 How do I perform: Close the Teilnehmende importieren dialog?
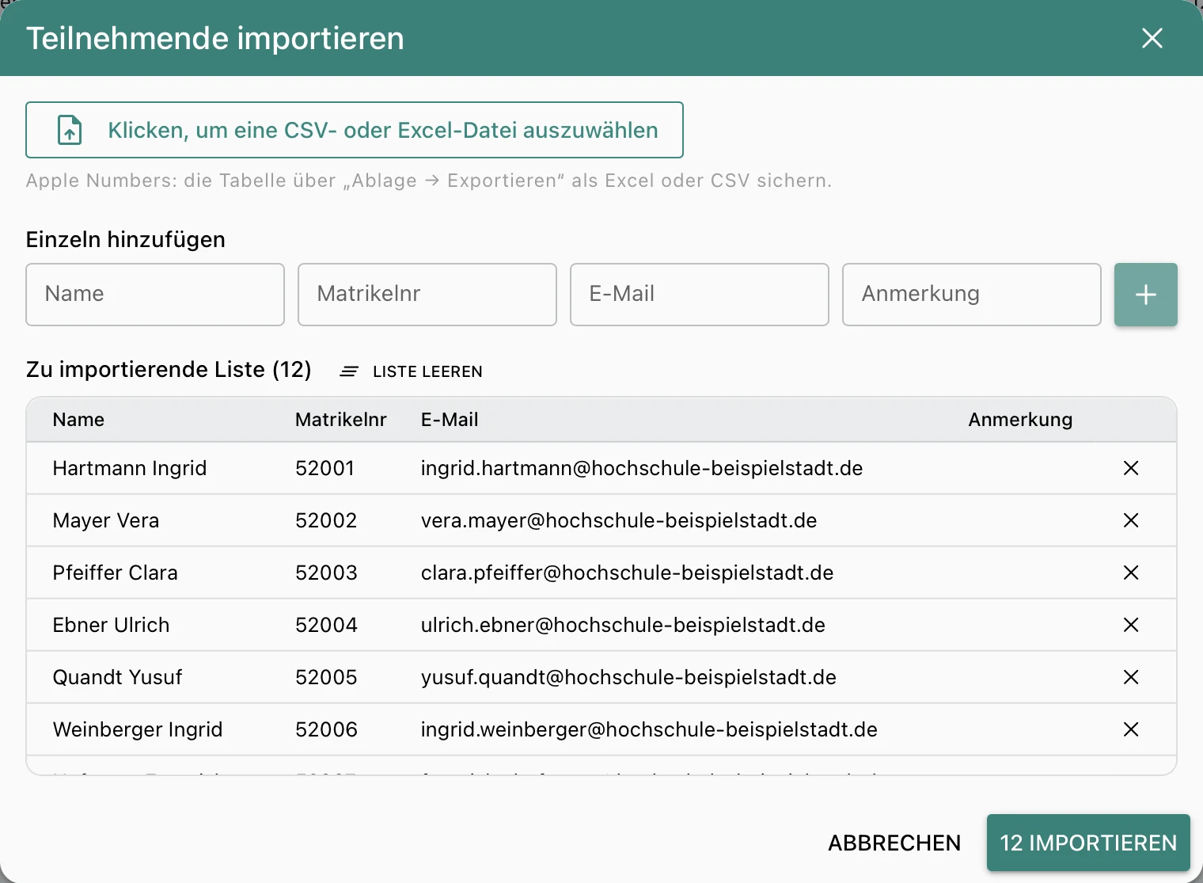point(1152,38)
